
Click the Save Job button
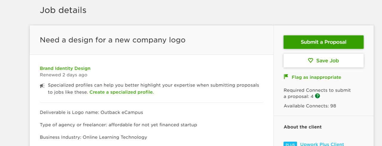(324, 61)
